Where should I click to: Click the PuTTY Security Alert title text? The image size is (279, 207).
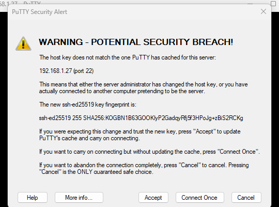pyautogui.click(x=39, y=12)
